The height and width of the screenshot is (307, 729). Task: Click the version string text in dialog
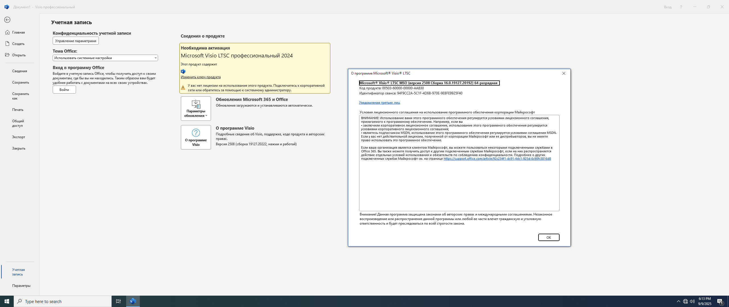(429, 83)
